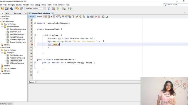
Task: Select the CodeTest project node
Action: 5,19
